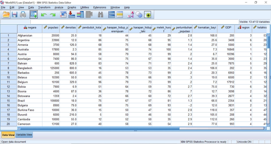
Task: Click the nominal icon beside negara header
Action: 25,27
